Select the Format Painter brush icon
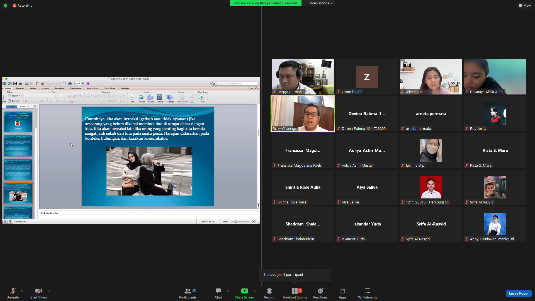The width and height of the screenshot is (535, 301). (x=43, y=84)
